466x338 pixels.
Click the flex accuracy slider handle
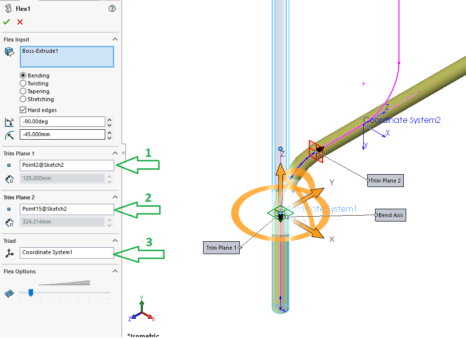pos(31,293)
